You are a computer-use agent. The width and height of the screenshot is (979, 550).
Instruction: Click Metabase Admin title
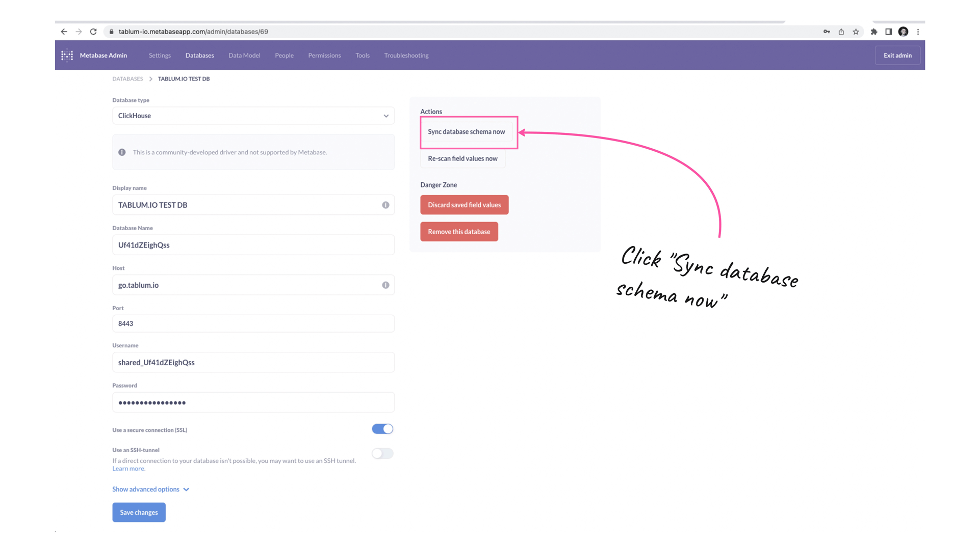click(104, 56)
